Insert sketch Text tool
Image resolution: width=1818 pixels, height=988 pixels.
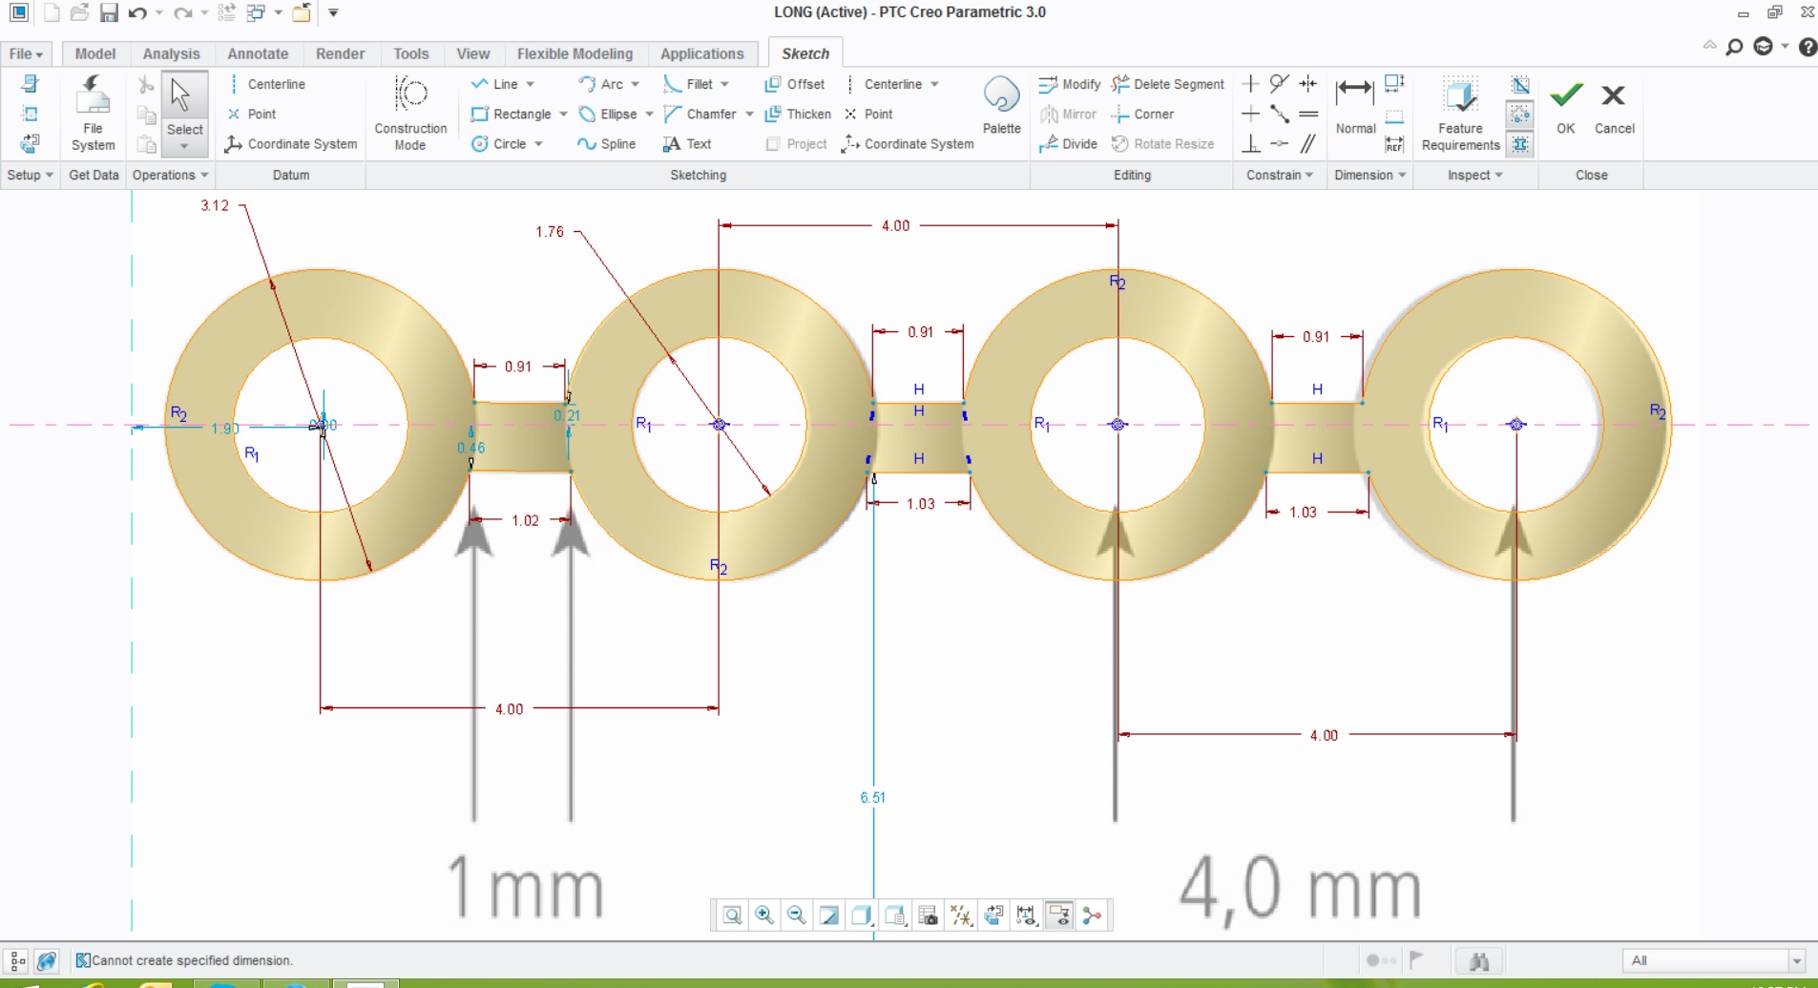tap(687, 143)
